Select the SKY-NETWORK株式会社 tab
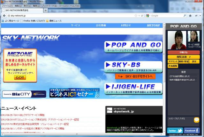Screen dimensions: 204x137 coord(22,11)
